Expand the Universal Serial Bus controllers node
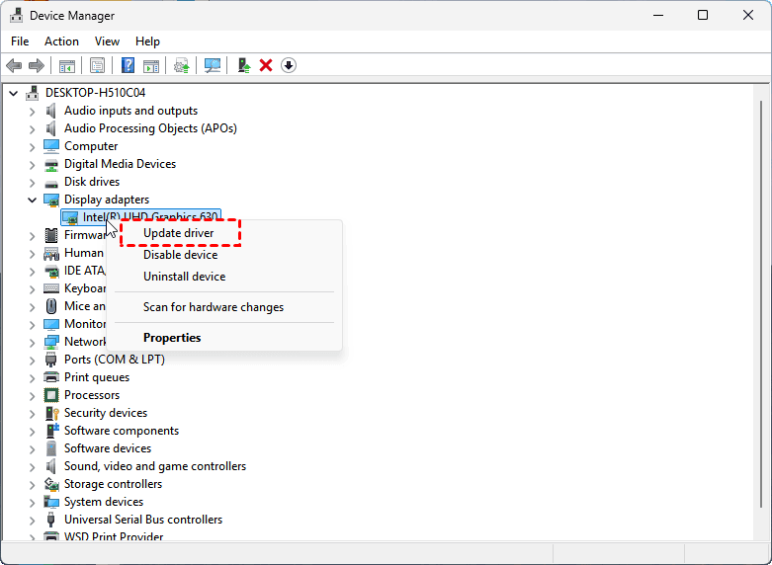Image resolution: width=772 pixels, height=565 pixels. (x=32, y=520)
